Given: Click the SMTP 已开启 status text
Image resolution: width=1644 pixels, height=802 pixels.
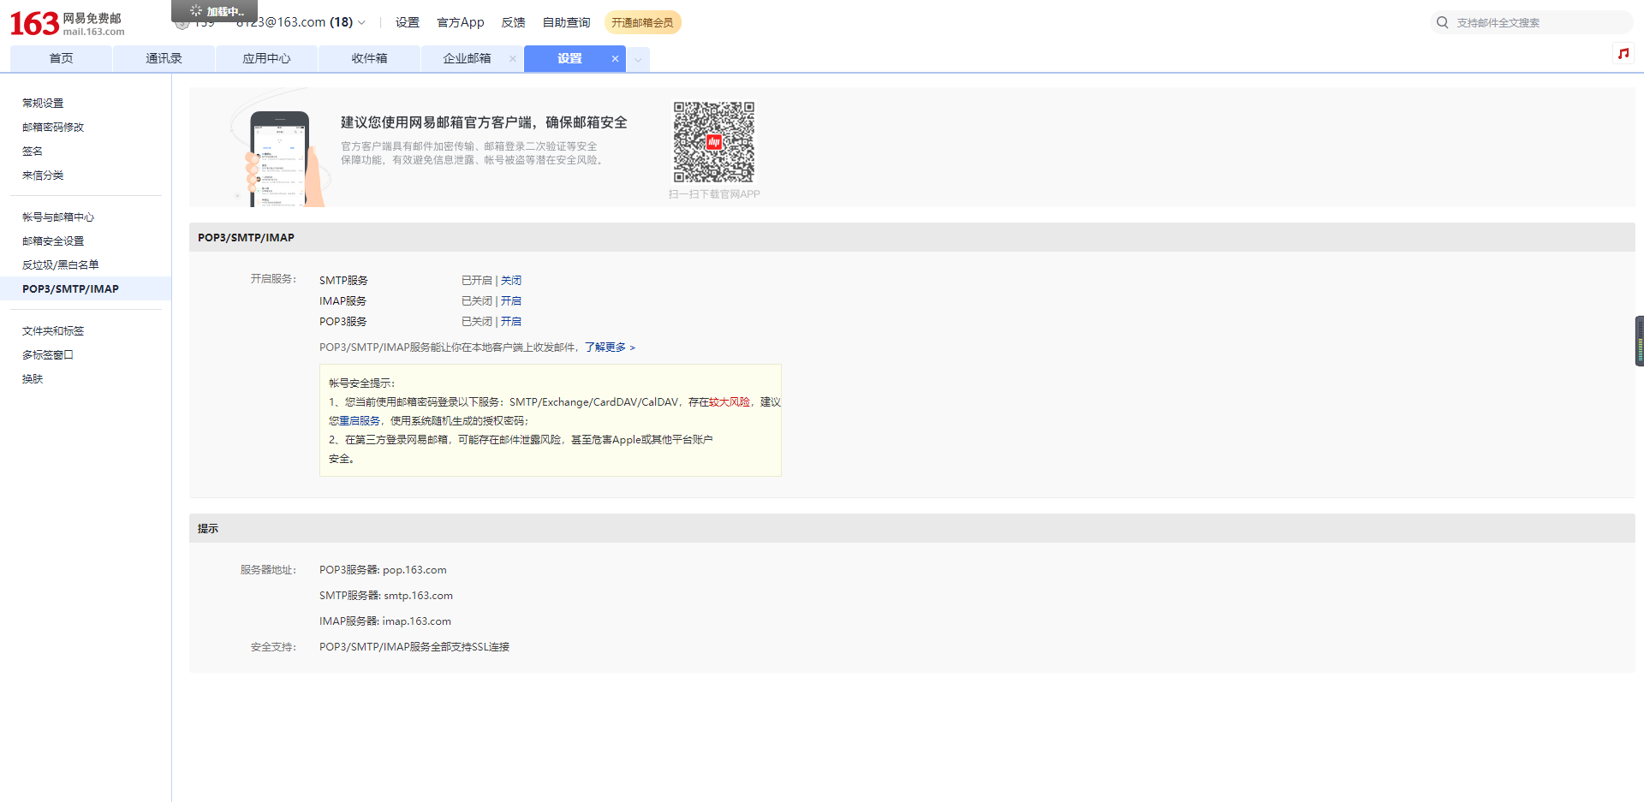Looking at the screenshot, I should 477,280.
